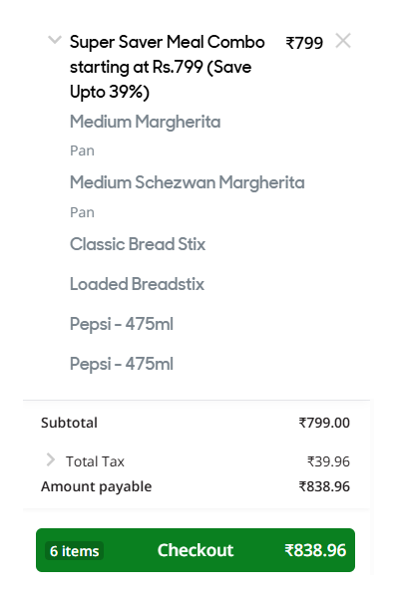Select the Medium Margherita item
The height and width of the screenshot is (600, 398).
click(x=146, y=122)
